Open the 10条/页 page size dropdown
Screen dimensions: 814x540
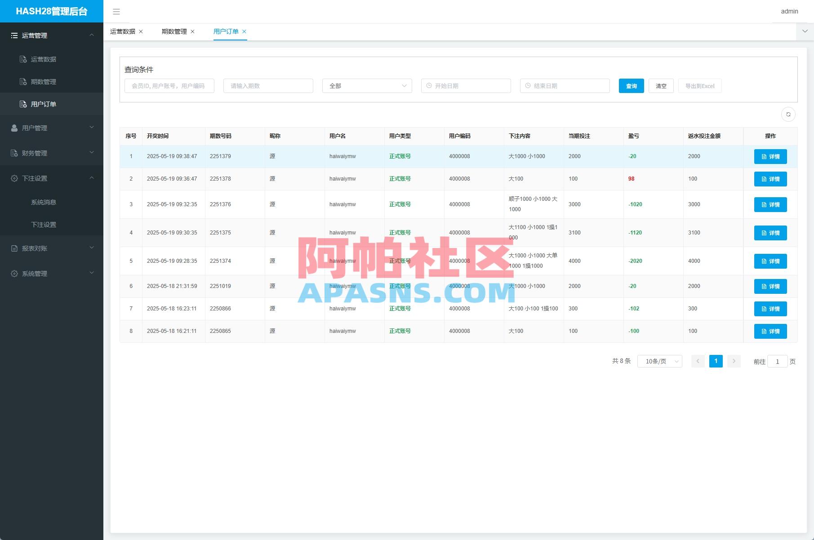coord(659,361)
